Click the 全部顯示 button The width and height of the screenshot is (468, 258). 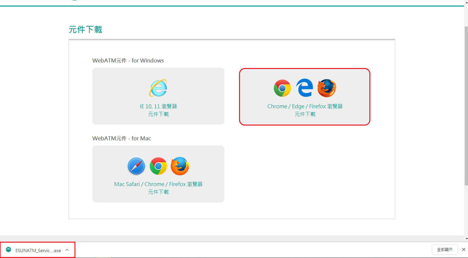445,249
